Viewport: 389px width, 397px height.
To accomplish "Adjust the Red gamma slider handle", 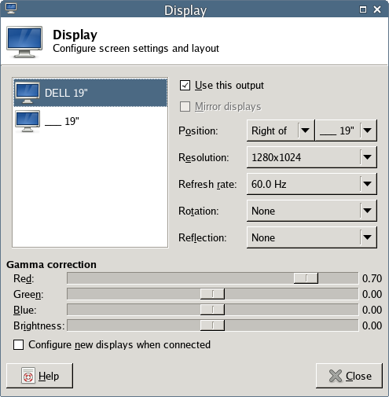I will (x=306, y=278).
